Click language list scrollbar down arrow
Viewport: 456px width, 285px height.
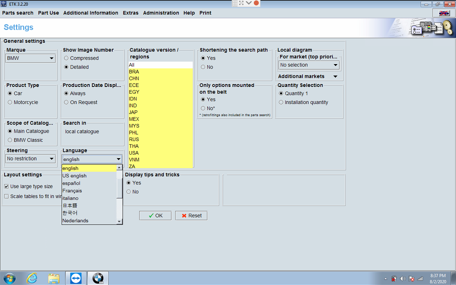tap(119, 222)
